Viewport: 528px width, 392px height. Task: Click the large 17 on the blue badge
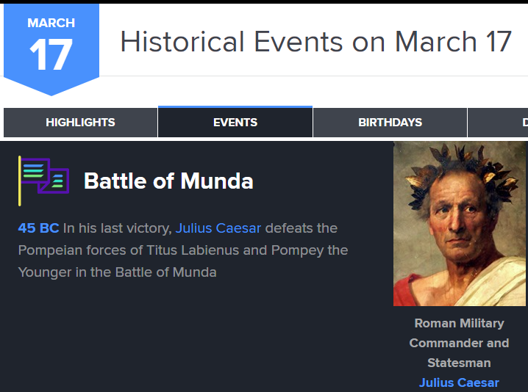[51, 54]
